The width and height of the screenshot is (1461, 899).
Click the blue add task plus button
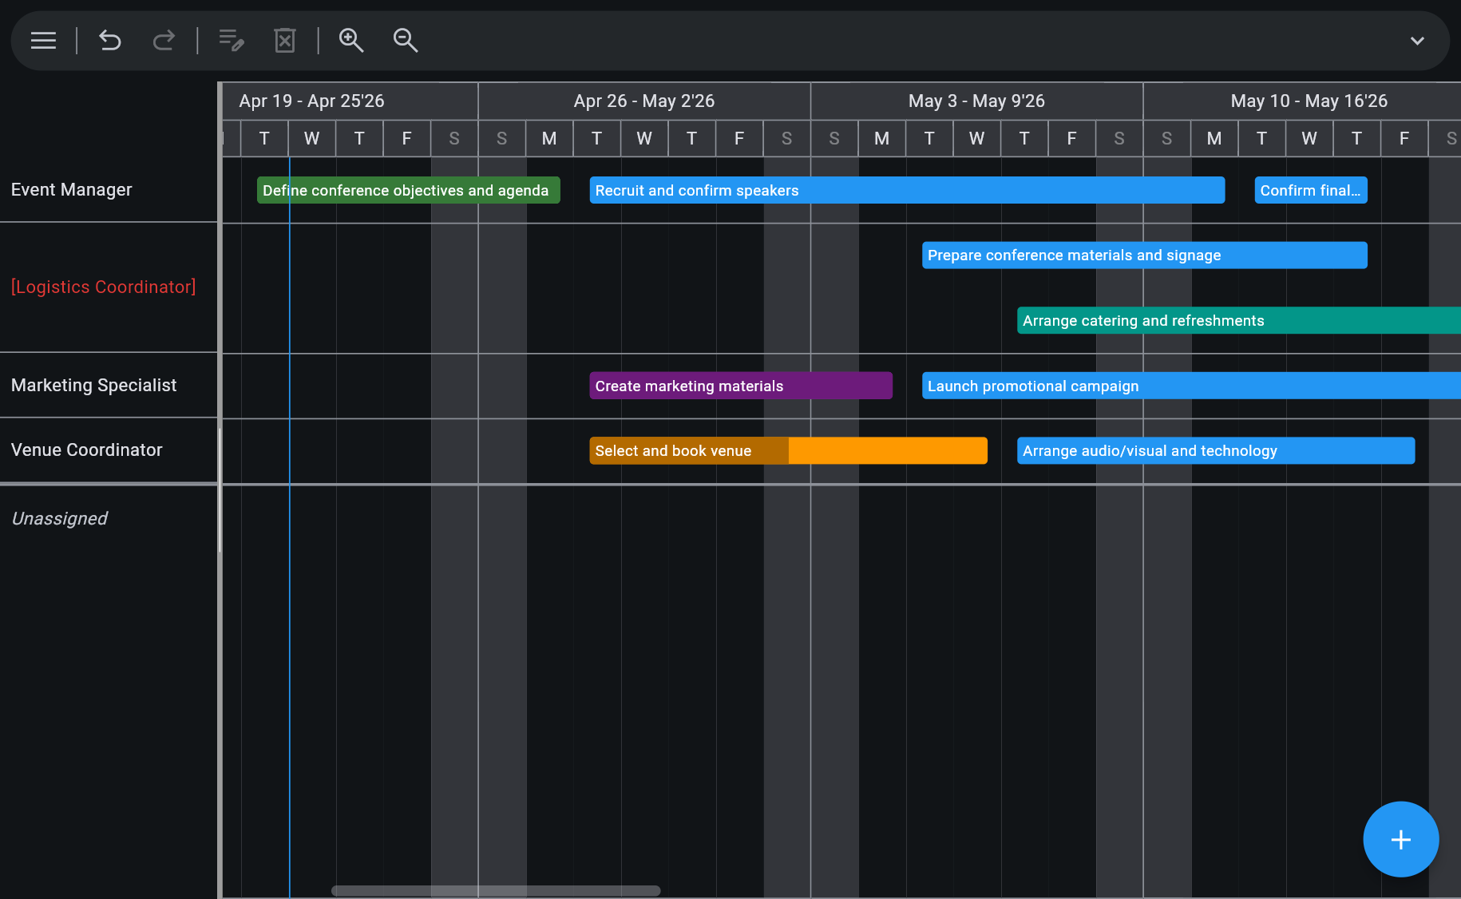tap(1400, 839)
